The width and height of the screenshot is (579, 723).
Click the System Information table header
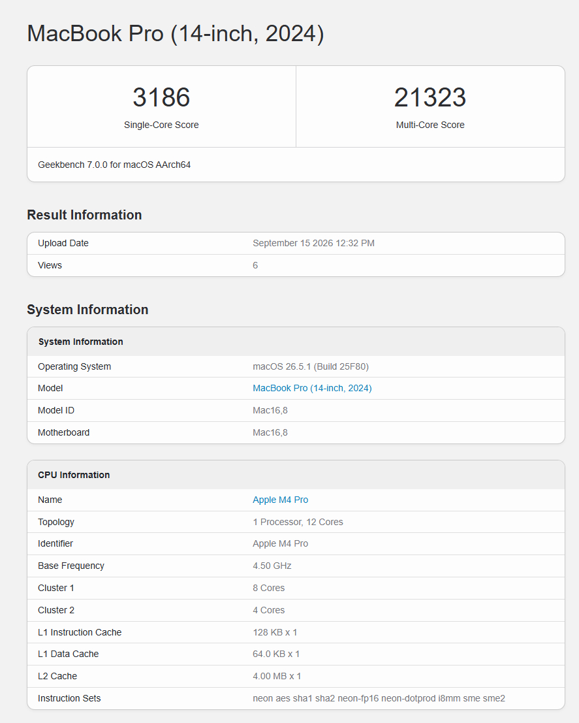tap(296, 342)
